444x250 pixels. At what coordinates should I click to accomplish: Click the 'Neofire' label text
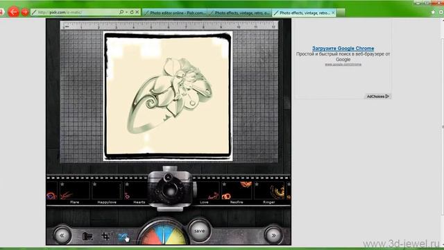pos(237,202)
